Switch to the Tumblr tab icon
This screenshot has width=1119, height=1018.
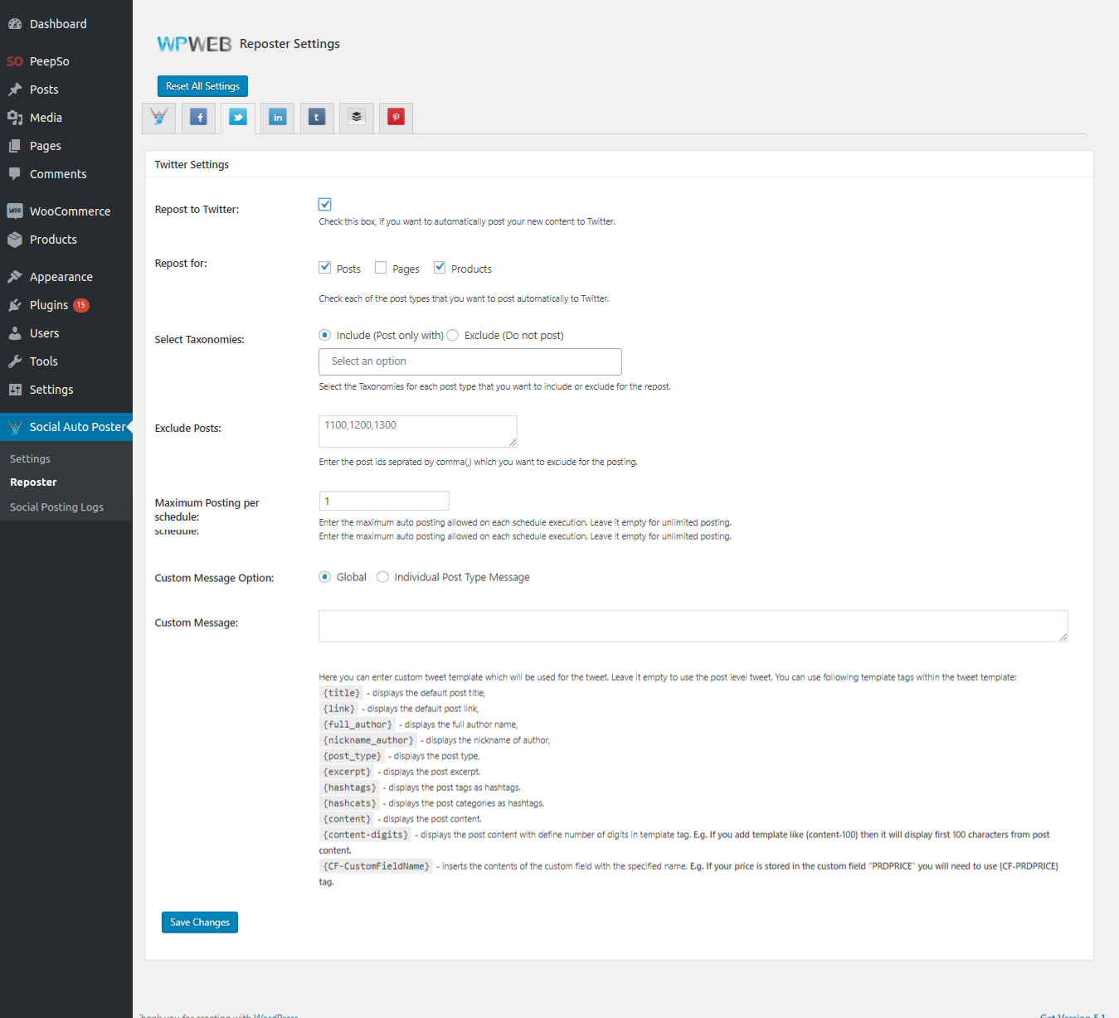point(317,118)
